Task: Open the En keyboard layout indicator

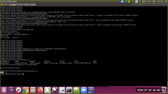Action: point(136,2)
